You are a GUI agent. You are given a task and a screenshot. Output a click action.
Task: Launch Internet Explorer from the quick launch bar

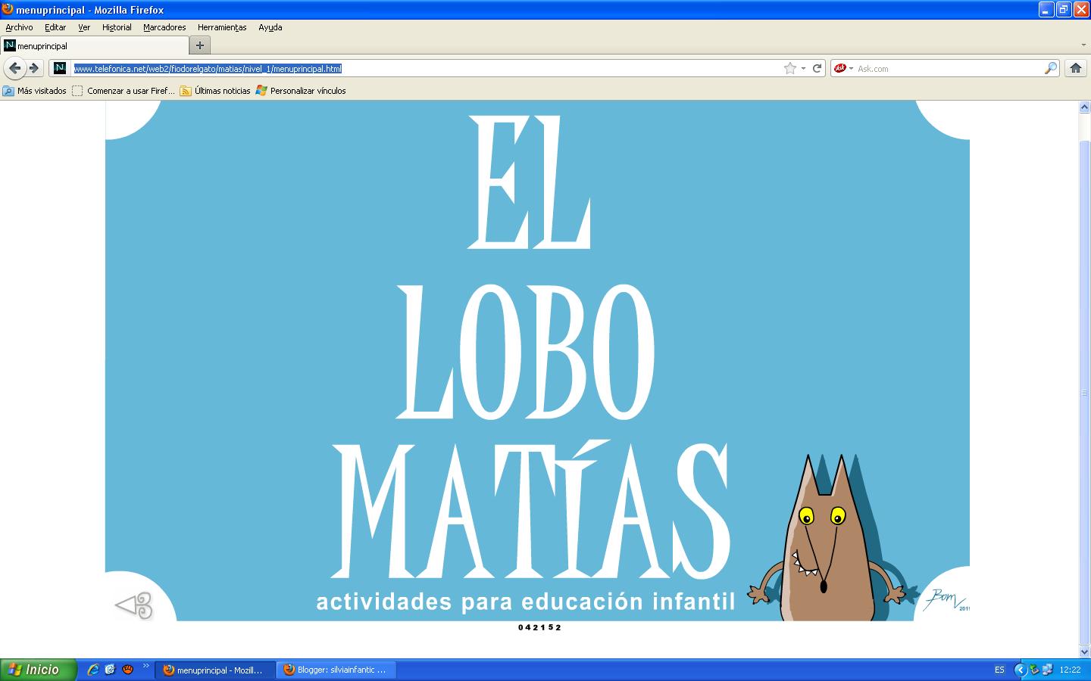[92, 670]
